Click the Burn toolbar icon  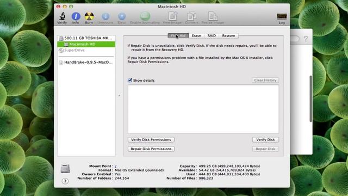(x=89, y=16)
